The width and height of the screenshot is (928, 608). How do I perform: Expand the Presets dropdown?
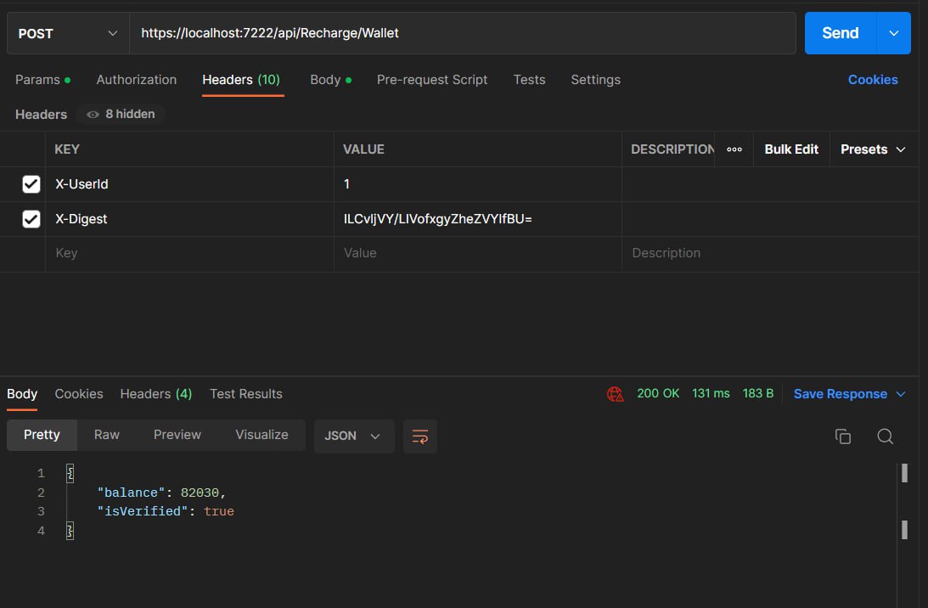click(872, 149)
